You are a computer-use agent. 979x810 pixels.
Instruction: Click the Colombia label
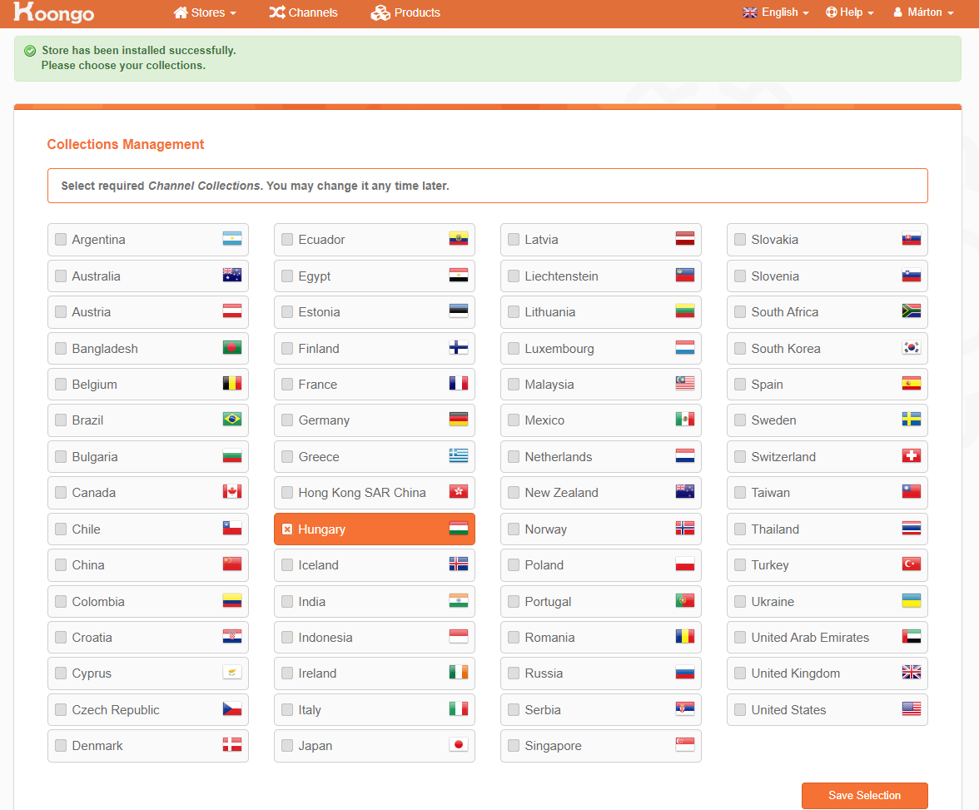tap(98, 601)
